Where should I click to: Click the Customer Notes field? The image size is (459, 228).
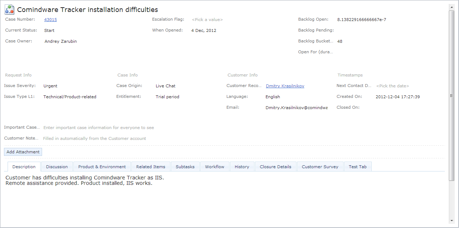click(95, 138)
